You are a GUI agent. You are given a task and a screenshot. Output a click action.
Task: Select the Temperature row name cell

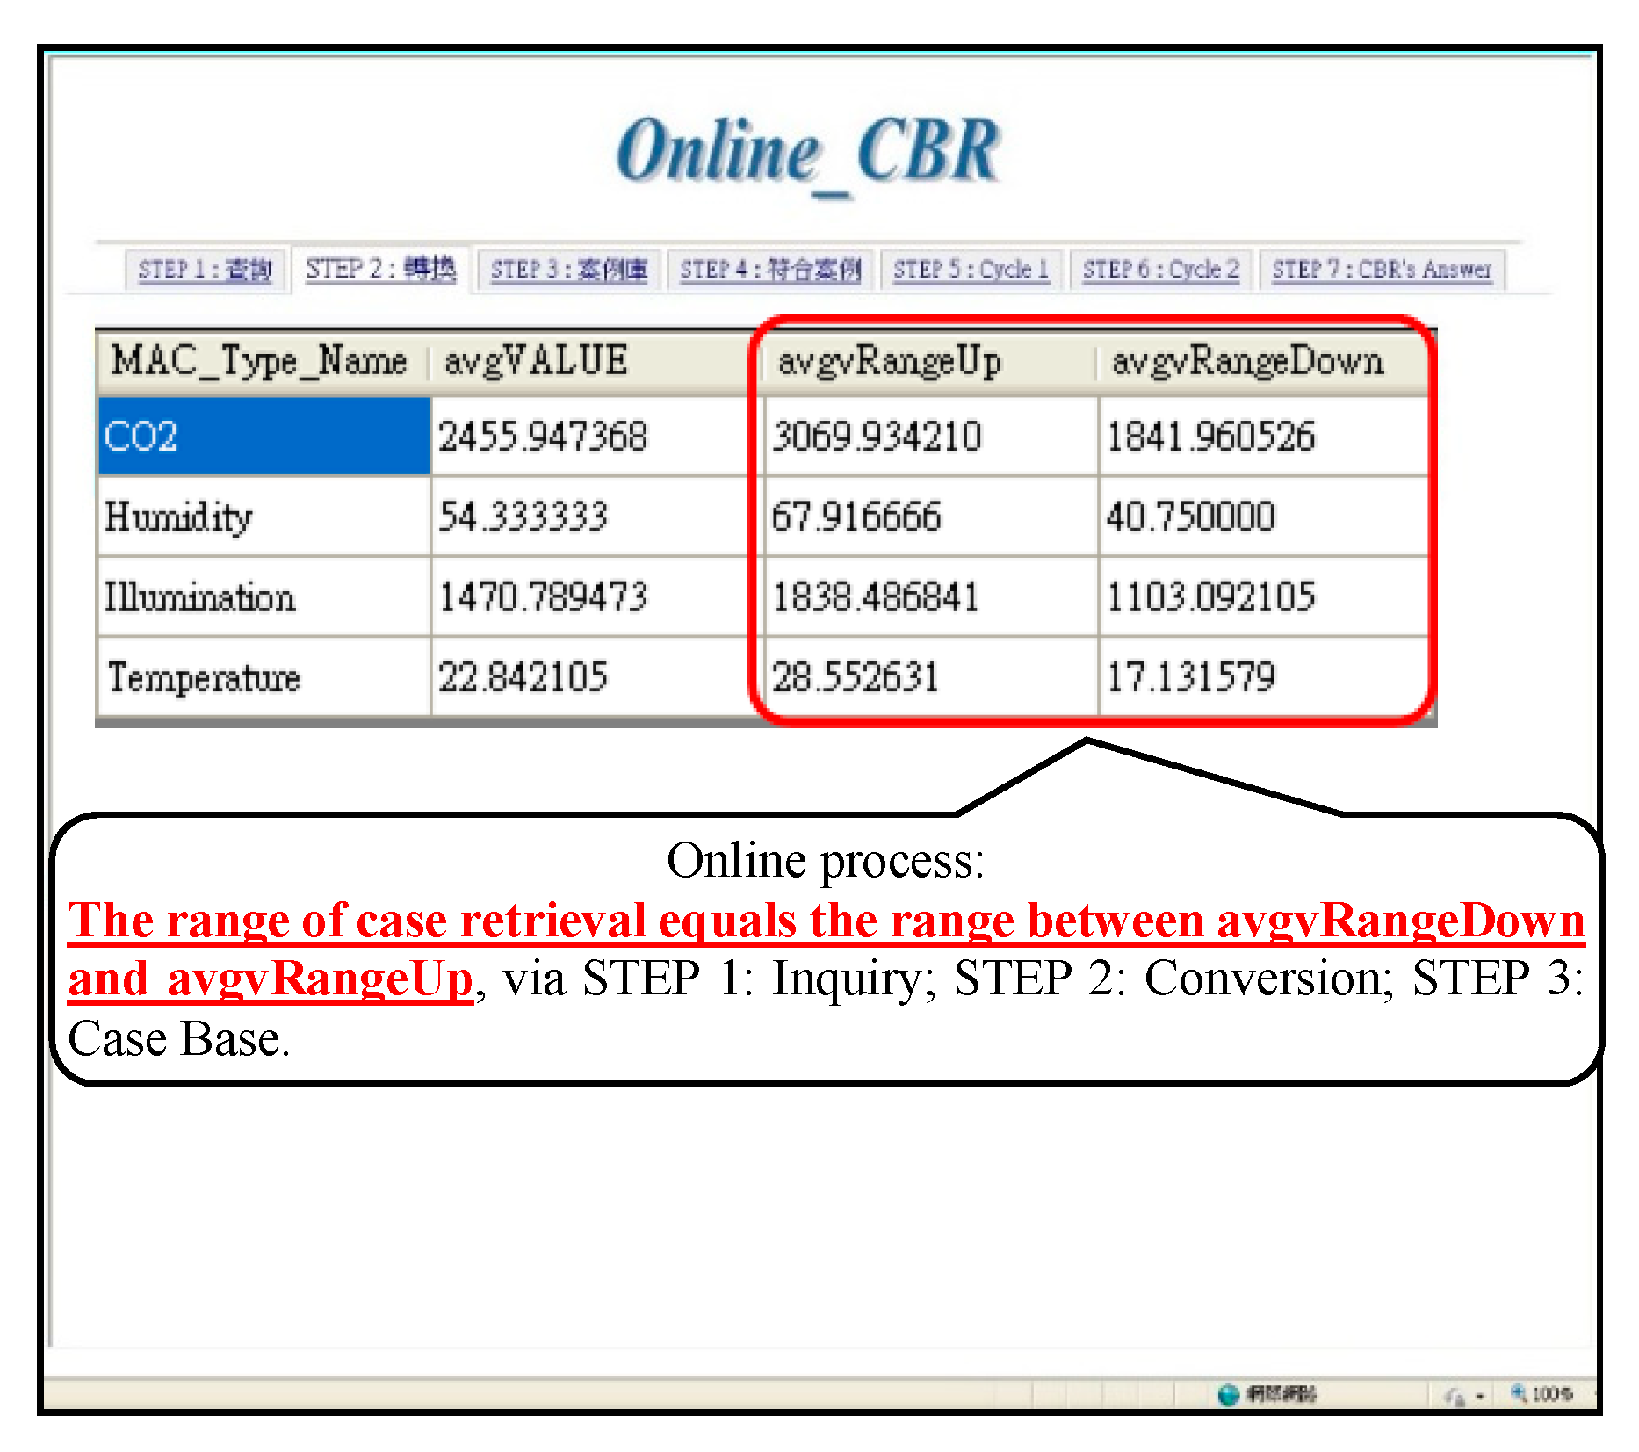[264, 677]
